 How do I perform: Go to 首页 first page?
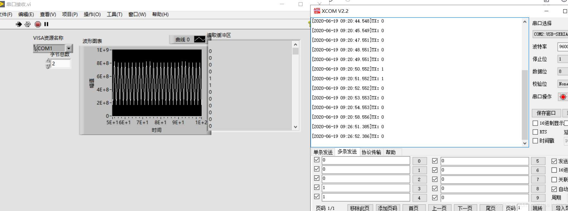414,208
